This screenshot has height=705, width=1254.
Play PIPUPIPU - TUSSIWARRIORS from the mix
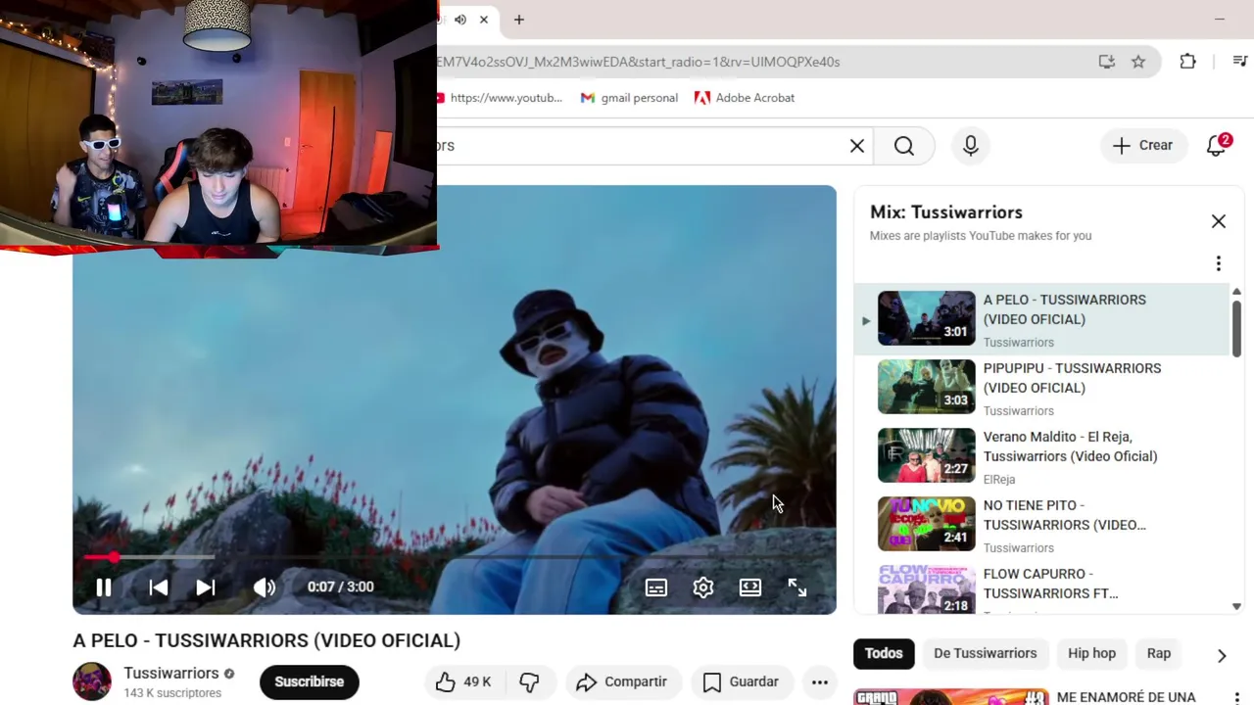(x=1041, y=387)
